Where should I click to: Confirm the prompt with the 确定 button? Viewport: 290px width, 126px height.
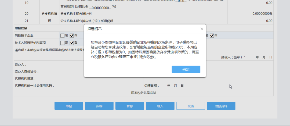click(186, 69)
